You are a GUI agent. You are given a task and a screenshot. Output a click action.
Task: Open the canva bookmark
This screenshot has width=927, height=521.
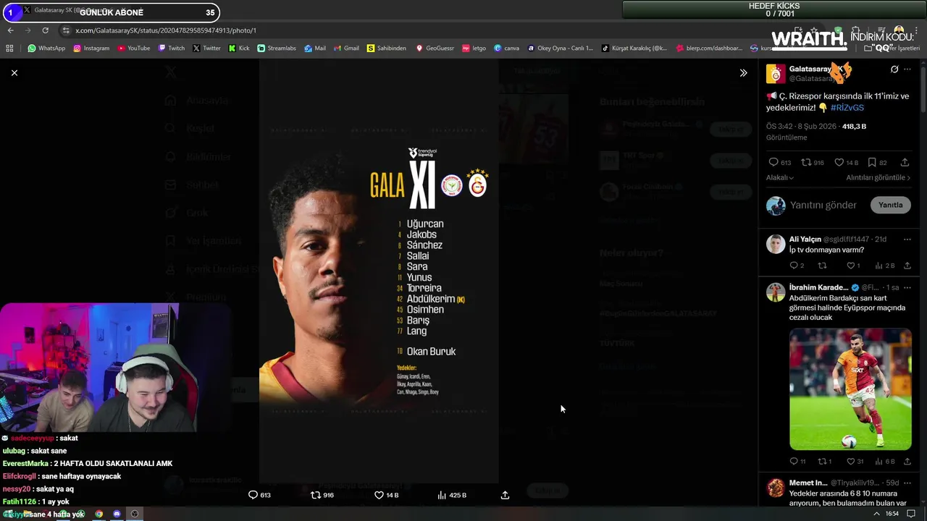pyautogui.click(x=506, y=48)
